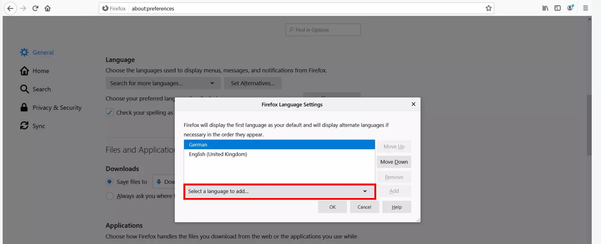601x244 pixels.
Task: Open Select a language to add dropdown
Action: (279, 191)
